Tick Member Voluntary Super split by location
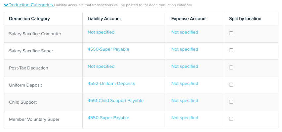The width and height of the screenshot is (282, 132). (231, 119)
